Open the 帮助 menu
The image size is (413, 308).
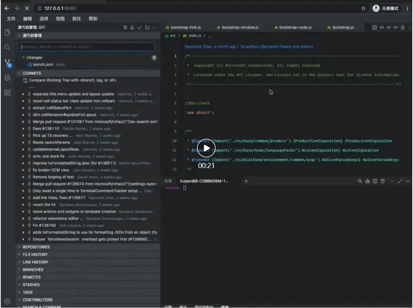click(93, 19)
